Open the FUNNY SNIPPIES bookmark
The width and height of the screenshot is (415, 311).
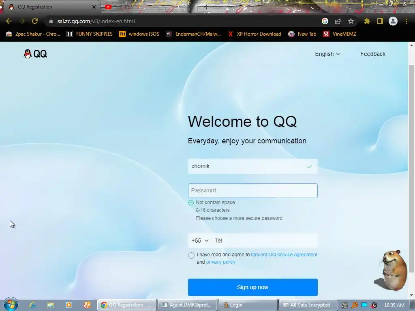(90, 34)
